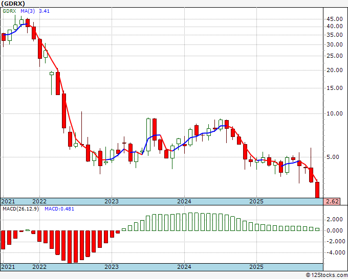
Task: Click the 10.00 price axis label
Action: click(335, 113)
